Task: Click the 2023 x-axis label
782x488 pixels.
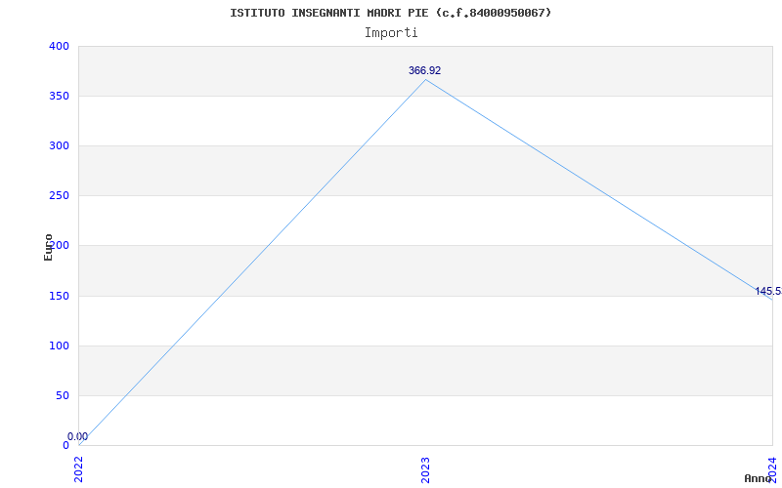Action: point(425,469)
